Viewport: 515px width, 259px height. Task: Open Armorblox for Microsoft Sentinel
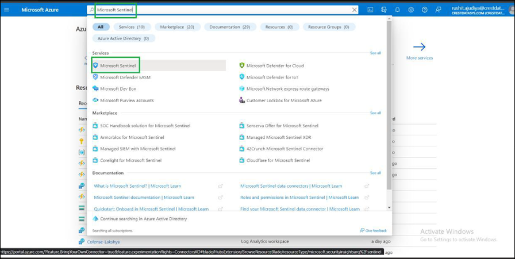132,137
